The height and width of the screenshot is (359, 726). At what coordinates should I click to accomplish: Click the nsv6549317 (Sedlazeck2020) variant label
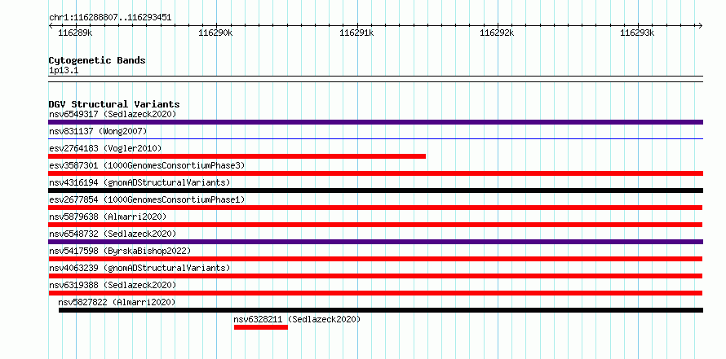(113, 114)
